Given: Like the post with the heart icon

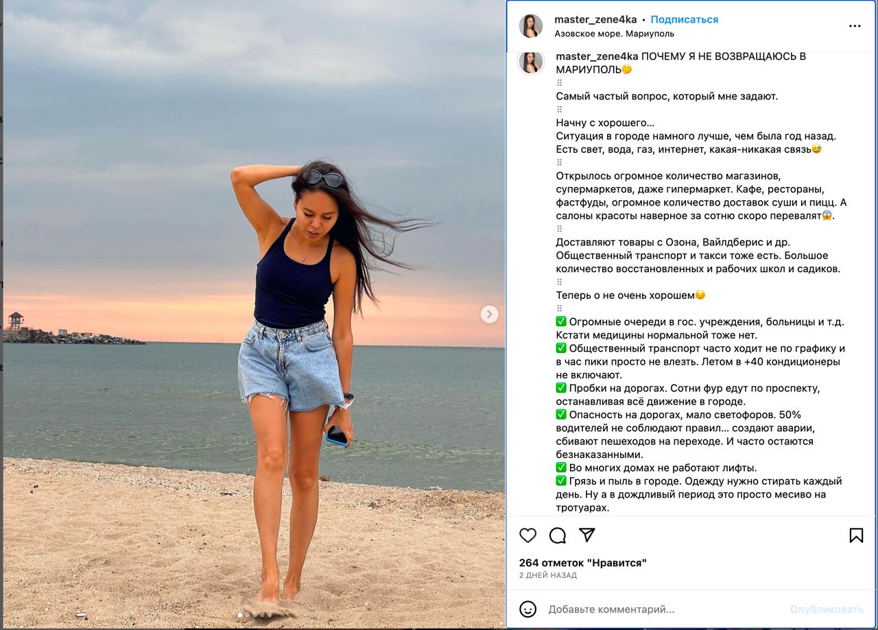Looking at the screenshot, I should pos(527,535).
